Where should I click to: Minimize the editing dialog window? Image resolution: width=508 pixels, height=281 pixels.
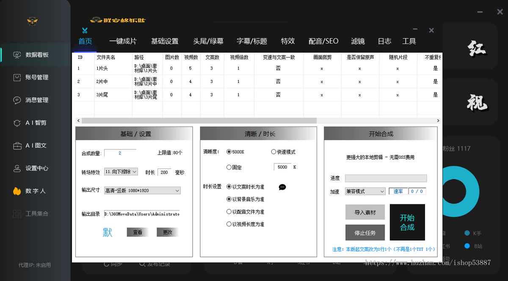point(415,30)
